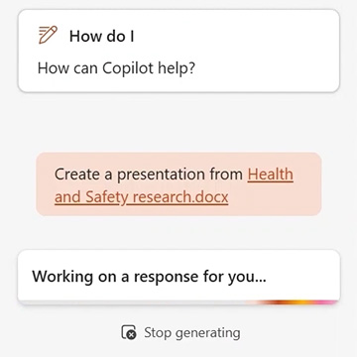
Task: Click the gray part of the progress bar
Action: click(x=132, y=302)
